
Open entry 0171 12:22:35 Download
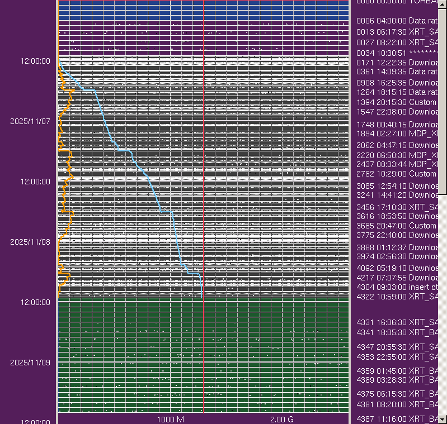tap(397, 63)
